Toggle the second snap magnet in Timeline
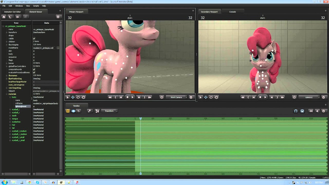 (302, 111)
